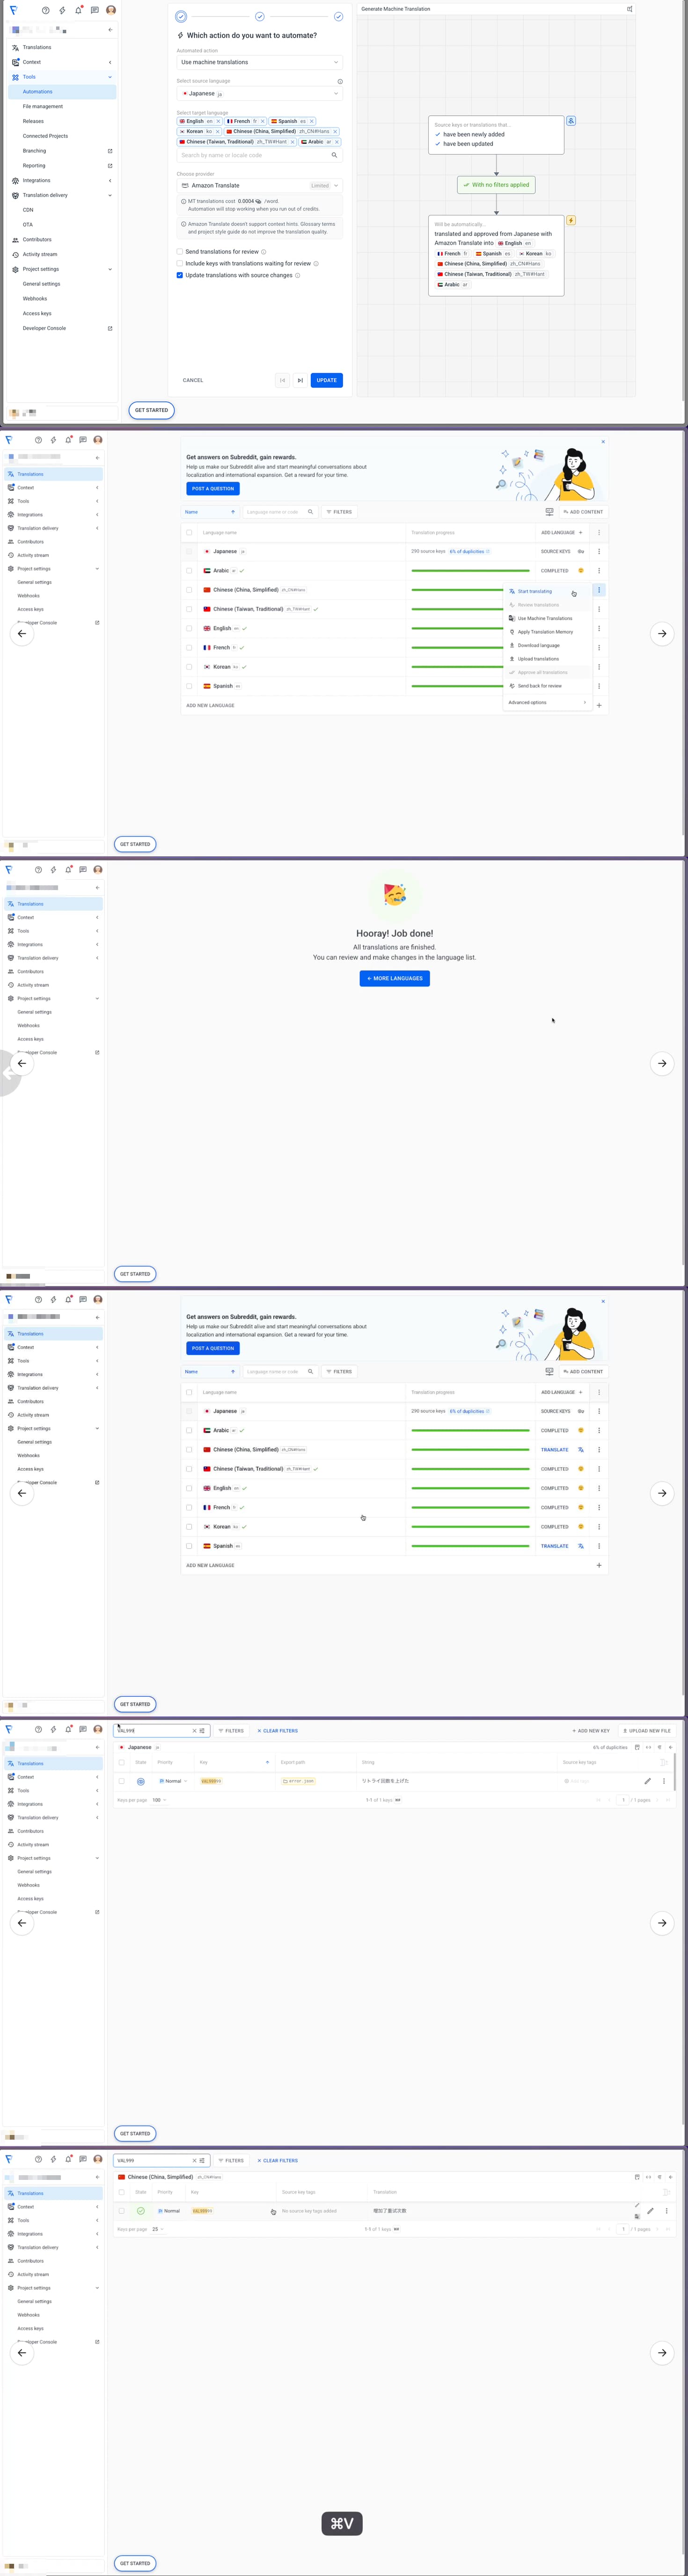The height and width of the screenshot is (2576, 688).
Task: Uncheck Update translations with source changes
Action: click(180, 275)
